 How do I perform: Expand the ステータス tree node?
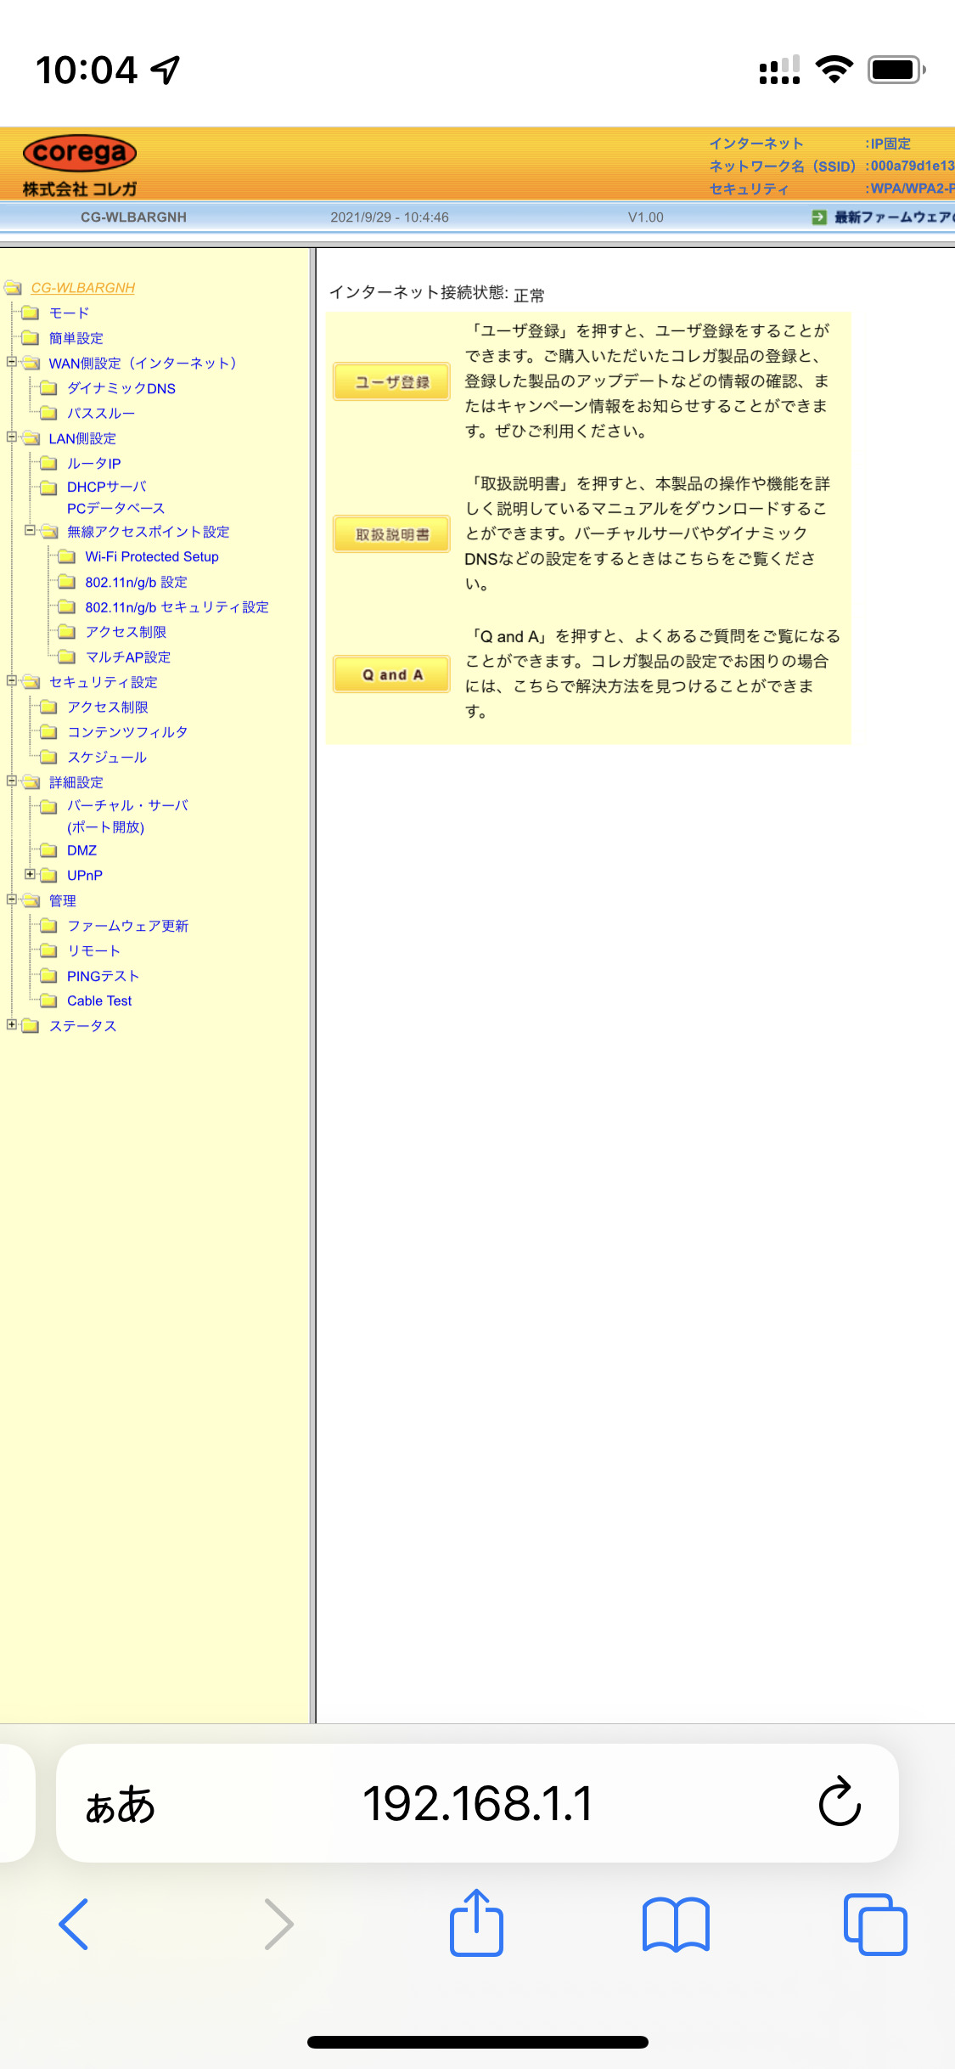pyautogui.click(x=12, y=1025)
